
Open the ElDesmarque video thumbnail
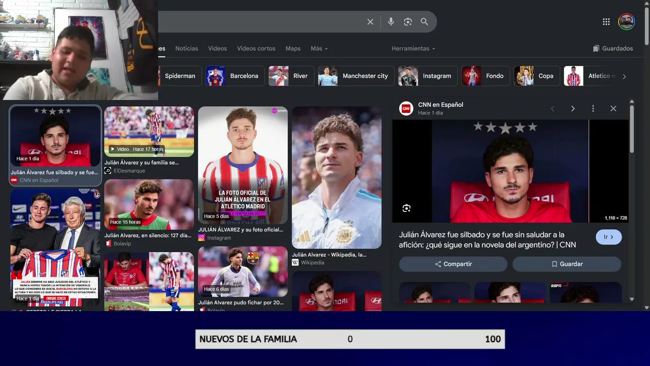click(x=149, y=131)
